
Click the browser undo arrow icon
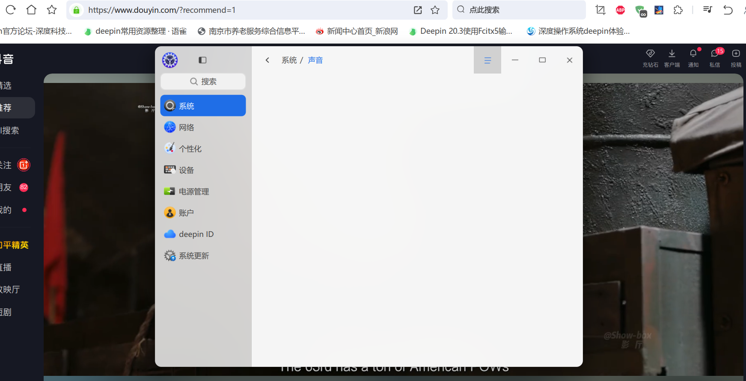tap(728, 10)
